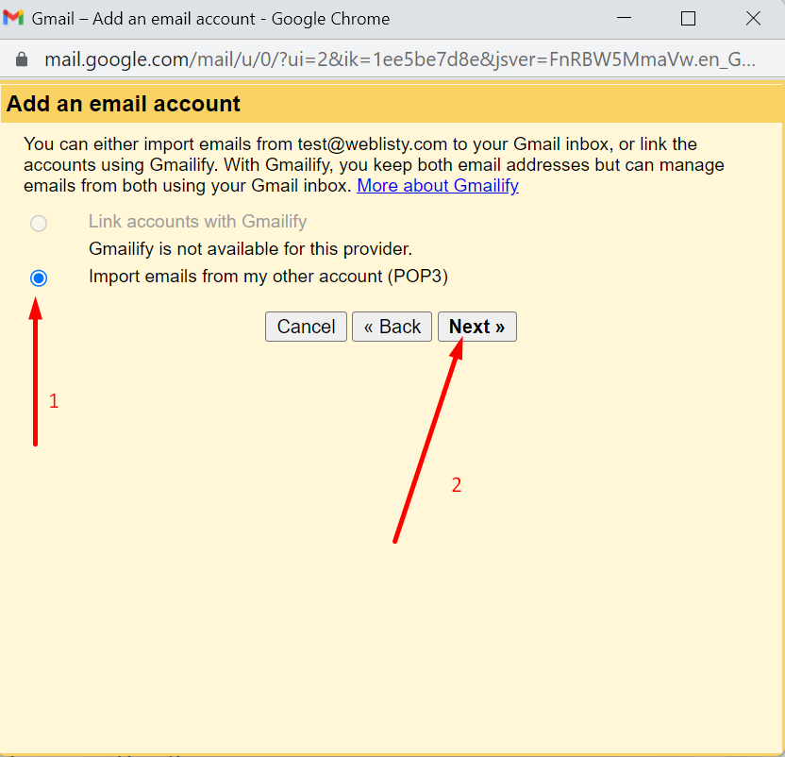Click the padlock site security icon
Screen dimensions: 785x757
pyautogui.click(x=22, y=59)
